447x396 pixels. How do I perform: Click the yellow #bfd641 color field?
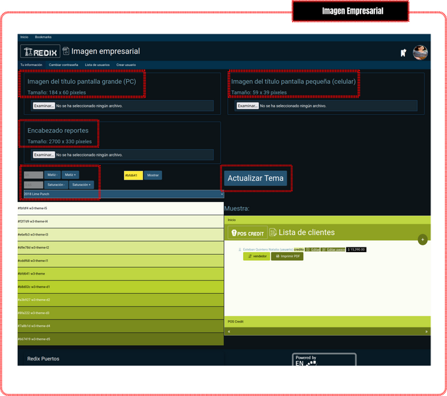pyautogui.click(x=133, y=176)
